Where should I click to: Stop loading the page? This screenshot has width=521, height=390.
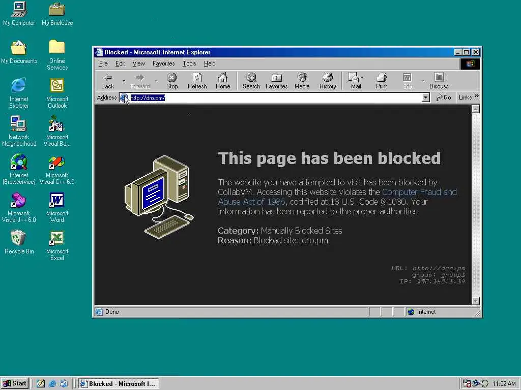[172, 81]
